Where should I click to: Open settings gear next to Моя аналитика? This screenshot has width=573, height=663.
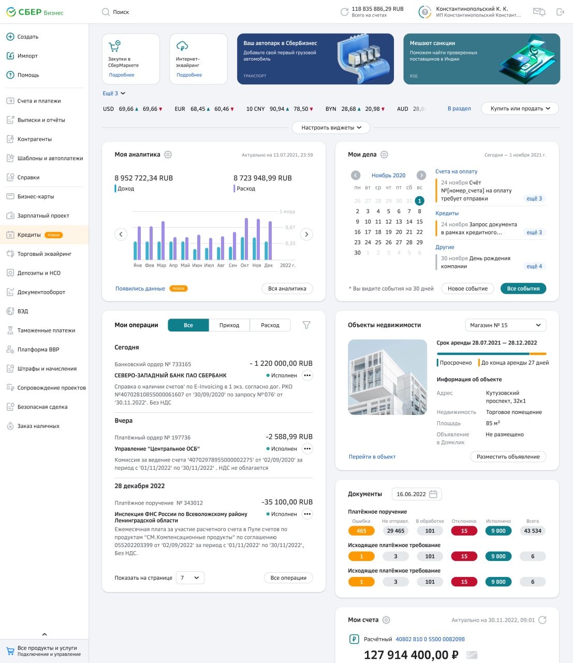pos(168,154)
